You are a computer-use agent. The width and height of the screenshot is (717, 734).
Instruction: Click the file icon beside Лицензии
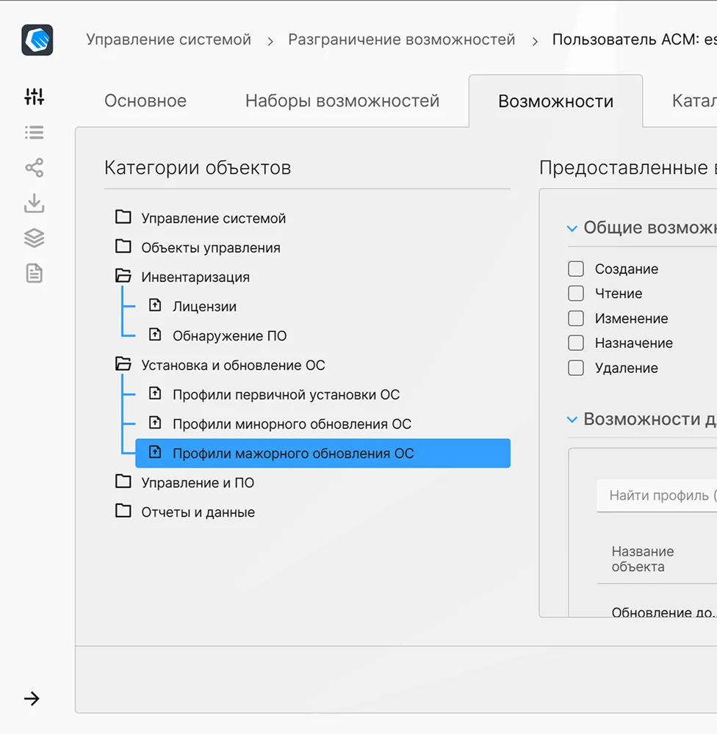[155, 305]
